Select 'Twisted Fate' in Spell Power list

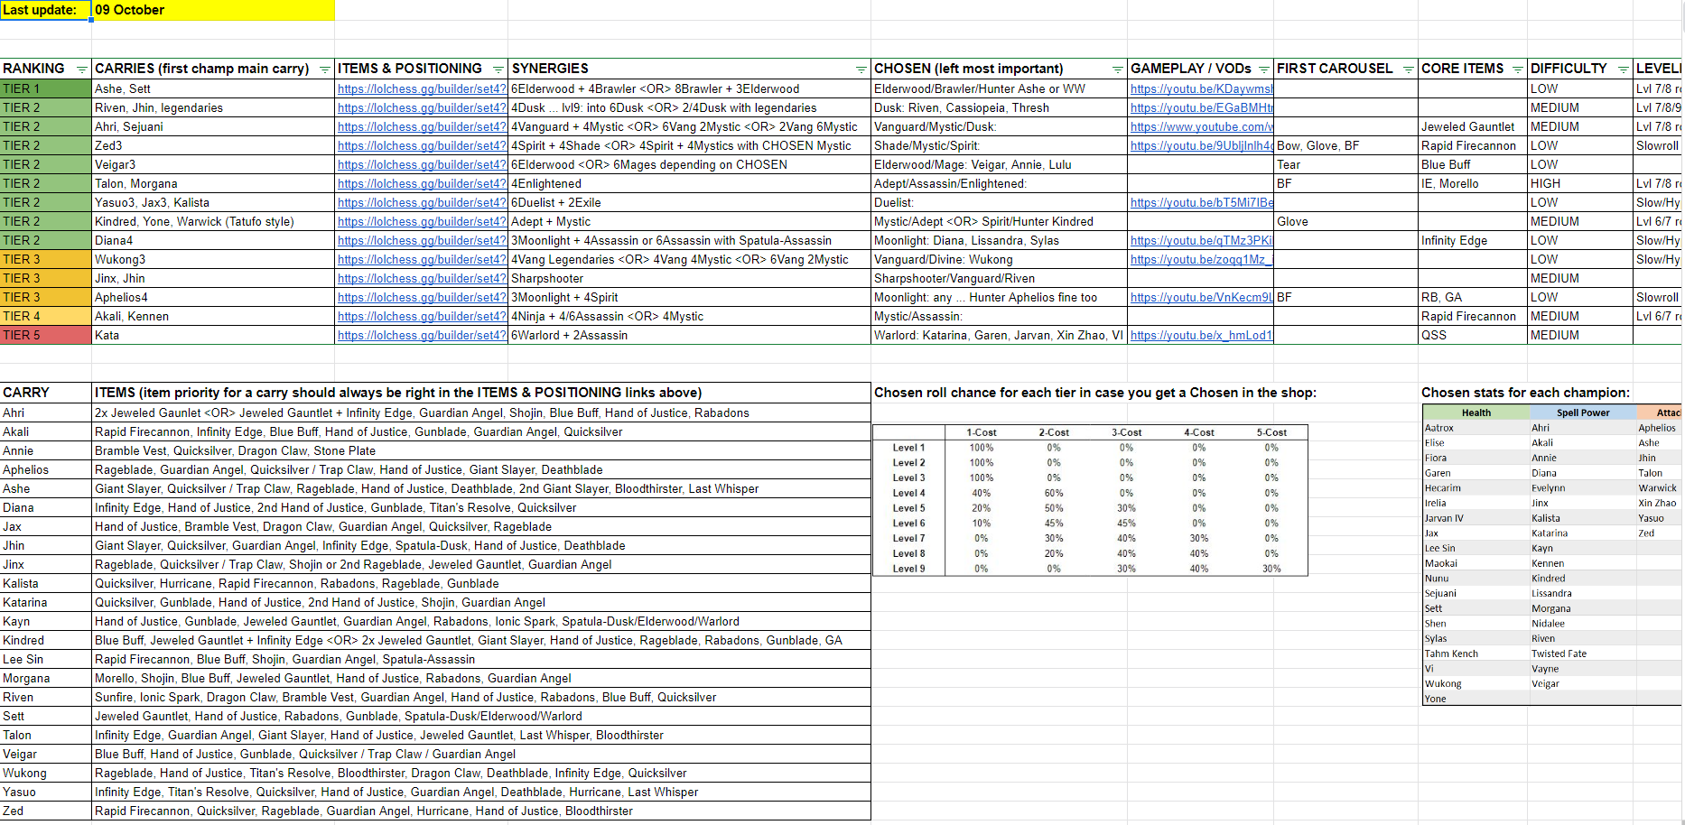point(1559,654)
